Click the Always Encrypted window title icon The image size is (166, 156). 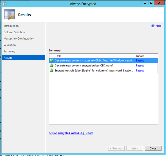click(4, 4)
